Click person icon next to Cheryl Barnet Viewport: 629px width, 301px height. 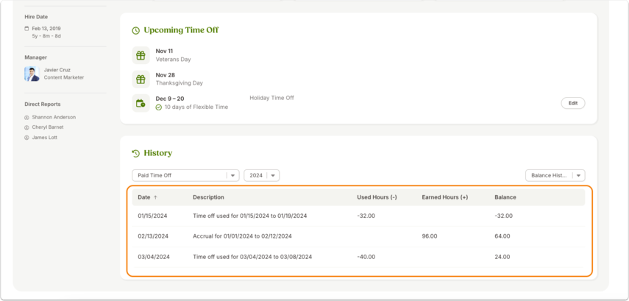coord(27,127)
